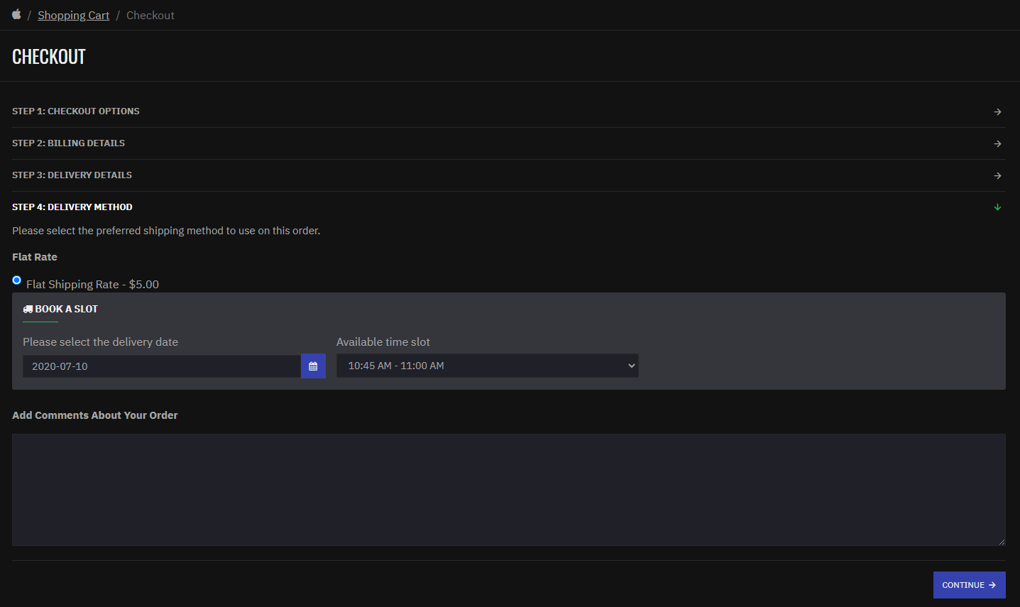
Task: Collapse Step 4: Delivery Method heading
Action: pos(72,207)
